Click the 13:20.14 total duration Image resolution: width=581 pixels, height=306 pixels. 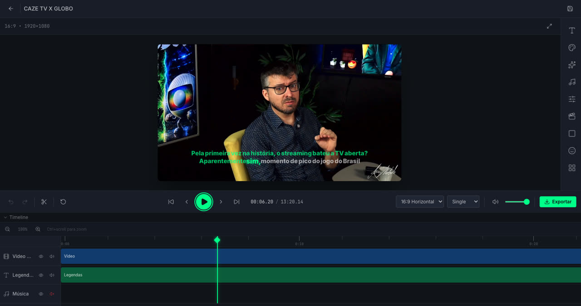pos(292,202)
